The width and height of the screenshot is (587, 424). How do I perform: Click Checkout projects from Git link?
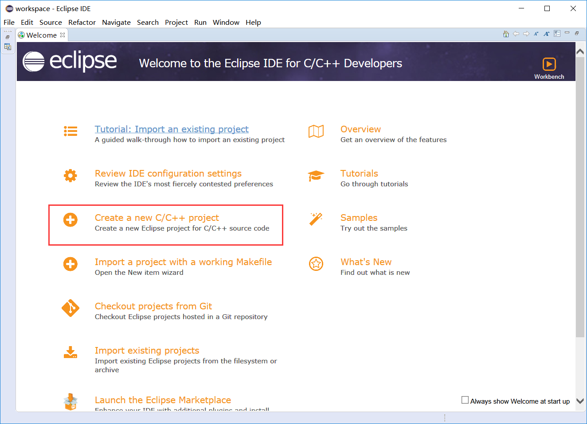153,306
